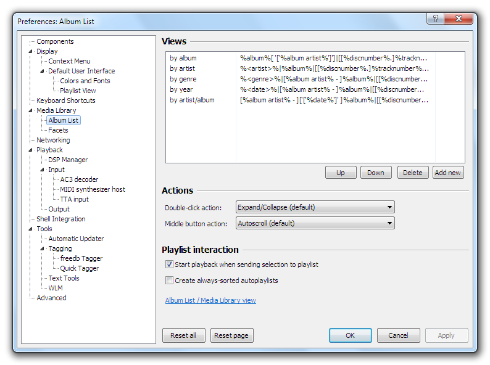Open the Advanced preferences page
Screen dimensions: 490x365
pos(51,298)
